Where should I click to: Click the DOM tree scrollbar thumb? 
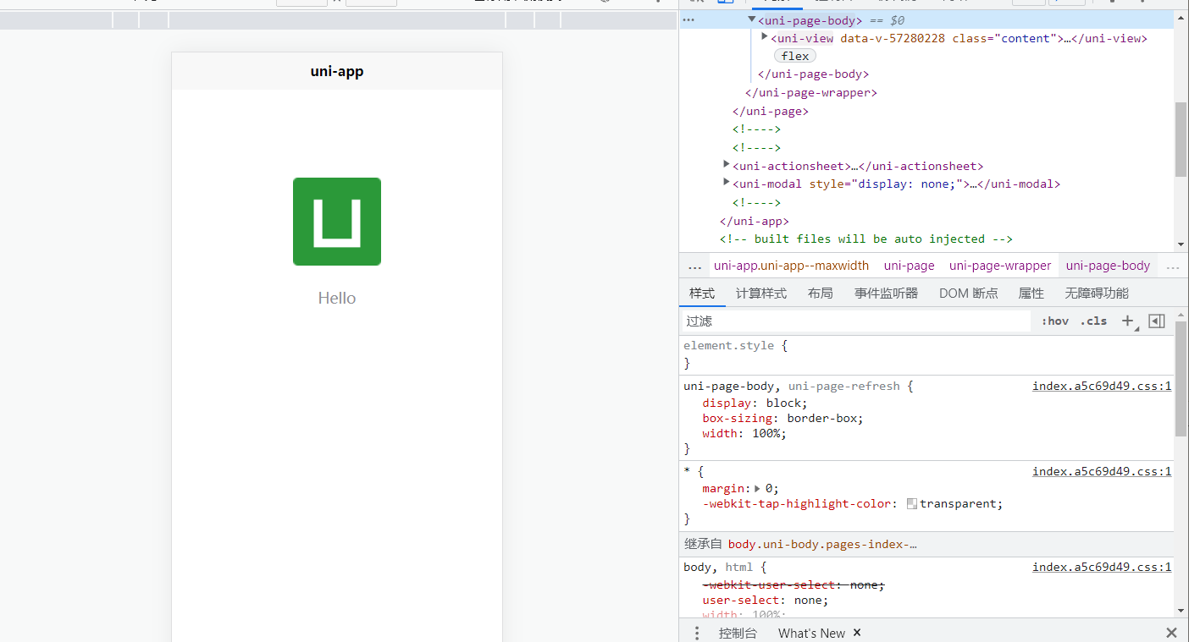[1181, 140]
